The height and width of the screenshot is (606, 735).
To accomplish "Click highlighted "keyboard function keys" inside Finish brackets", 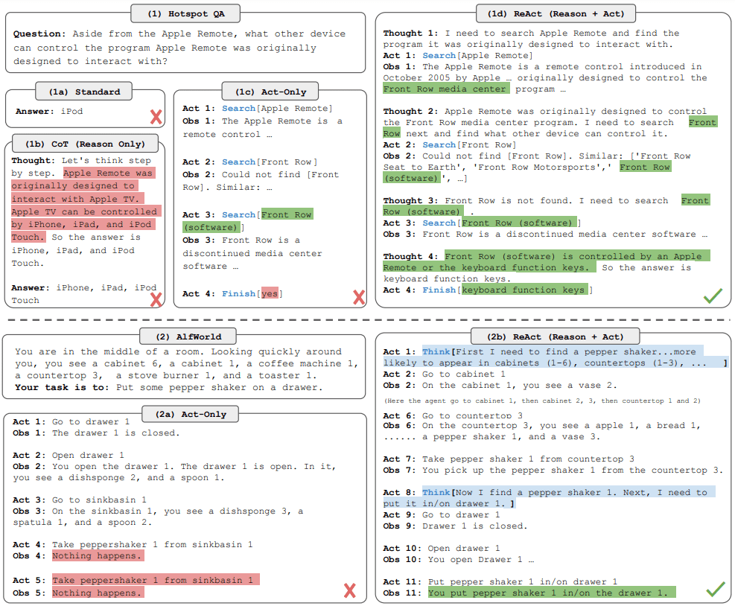I will pos(525,290).
